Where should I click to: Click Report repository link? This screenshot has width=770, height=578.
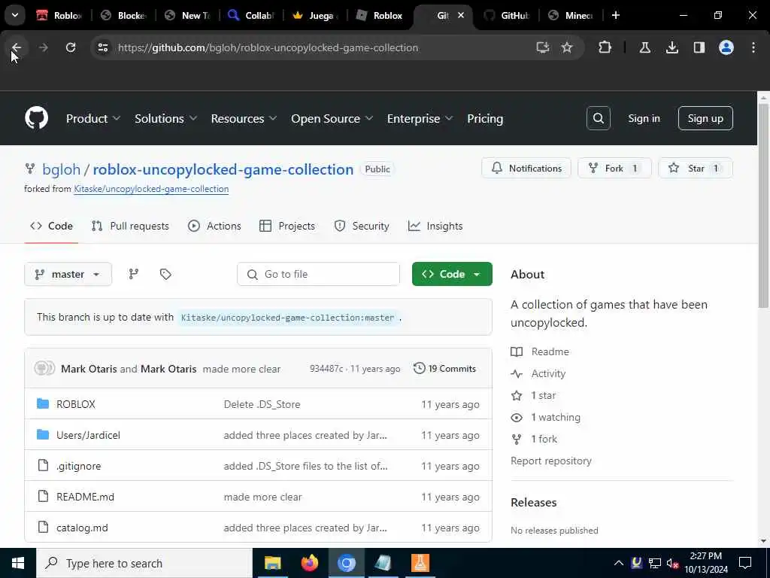pyautogui.click(x=551, y=461)
